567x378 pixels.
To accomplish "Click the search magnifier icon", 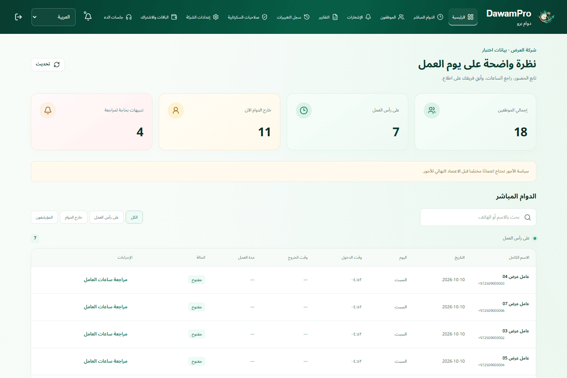I will (528, 217).
